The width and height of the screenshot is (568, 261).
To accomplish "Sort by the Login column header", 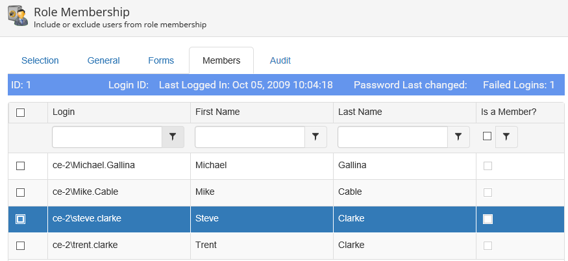I will tap(64, 112).
